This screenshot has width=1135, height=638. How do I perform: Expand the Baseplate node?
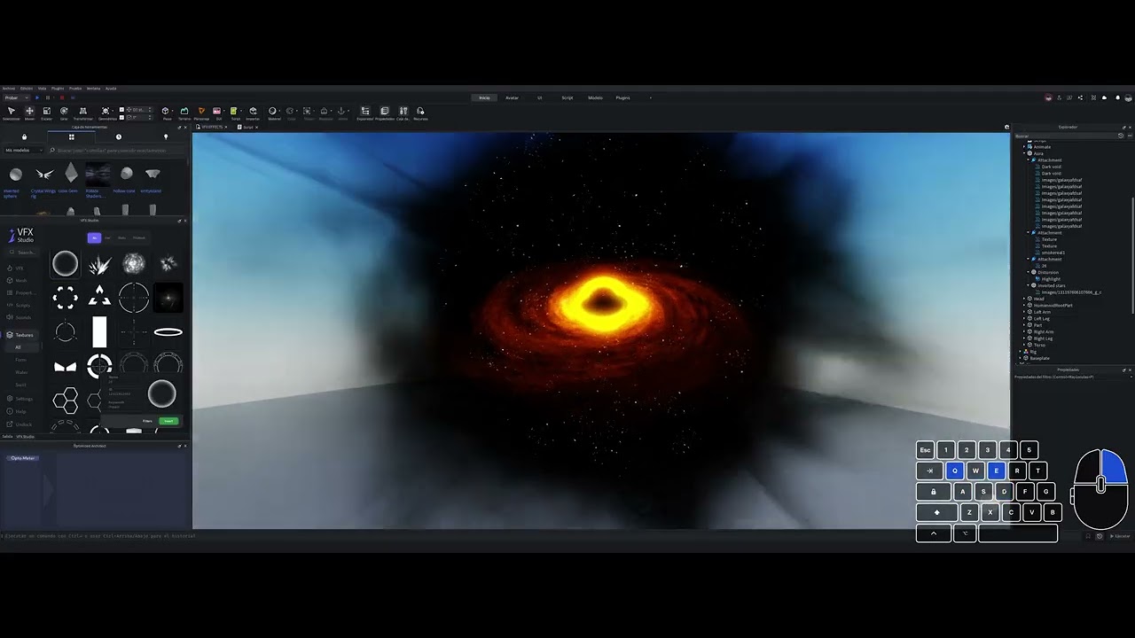1020,358
